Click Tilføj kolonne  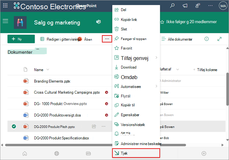pyautogui.click(x=205, y=70)
